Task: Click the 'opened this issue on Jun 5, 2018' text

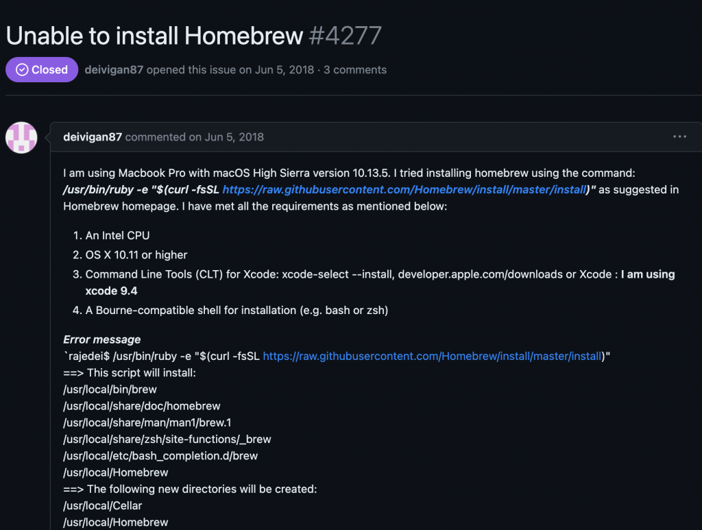Action: tap(230, 70)
